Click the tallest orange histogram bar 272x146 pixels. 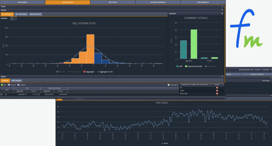point(90,49)
